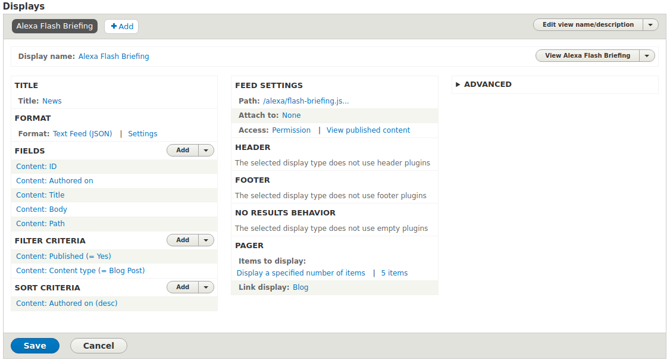
Task: Open format Settings link
Action: (143, 134)
